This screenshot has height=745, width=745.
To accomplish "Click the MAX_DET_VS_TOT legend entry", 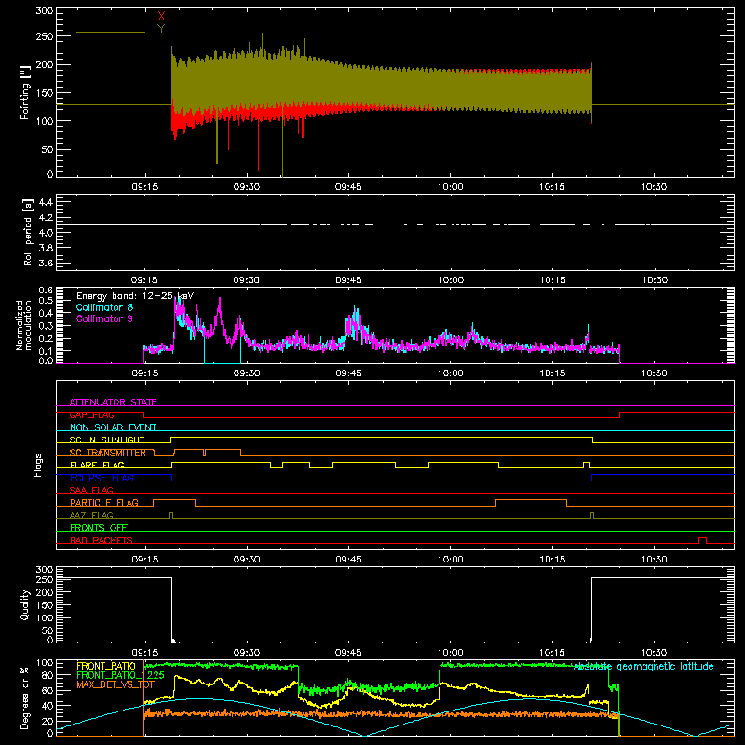I will click(115, 684).
